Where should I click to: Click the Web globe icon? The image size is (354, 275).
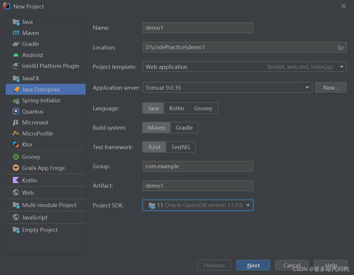pyautogui.click(x=16, y=193)
